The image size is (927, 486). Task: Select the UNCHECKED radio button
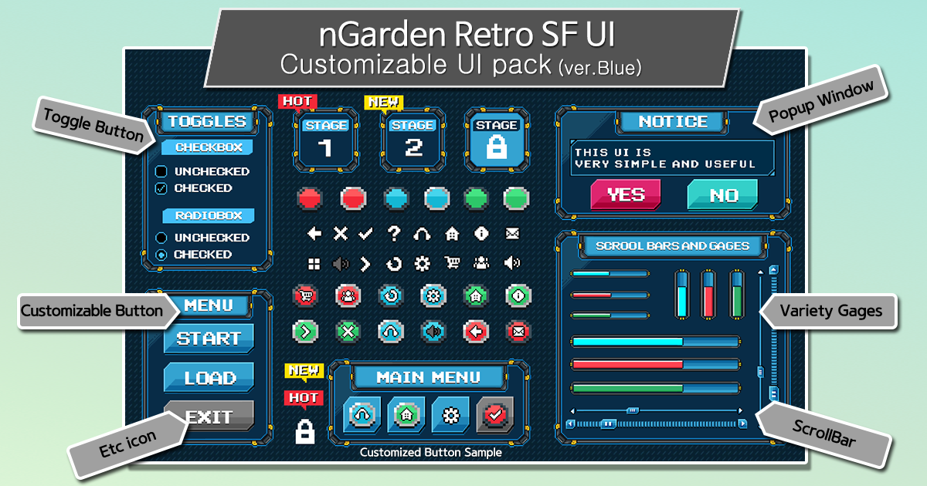tap(161, 238)
